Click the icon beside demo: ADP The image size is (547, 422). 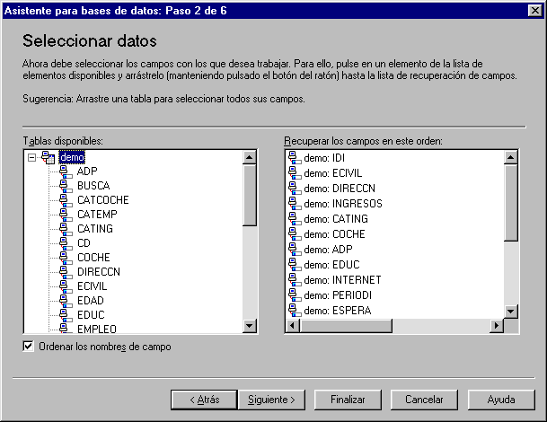(x=295, y=250)
